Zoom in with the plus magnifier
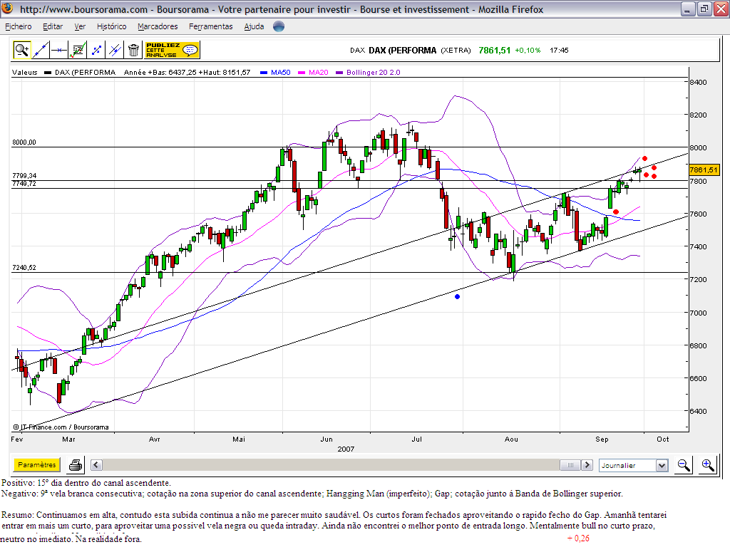The image size is (730, 547). click(708, 464)
